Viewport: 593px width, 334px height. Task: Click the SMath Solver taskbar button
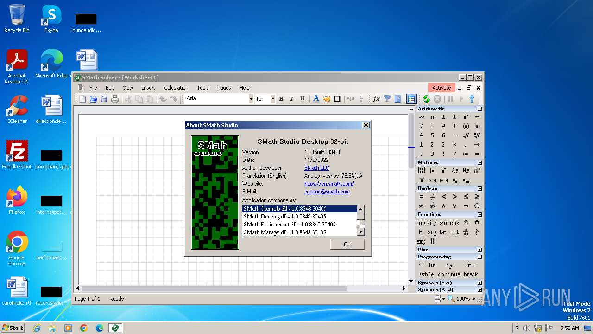(x=115, y=328)
